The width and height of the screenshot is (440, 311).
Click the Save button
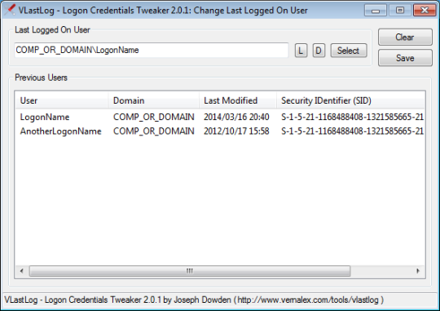(405, 58)
